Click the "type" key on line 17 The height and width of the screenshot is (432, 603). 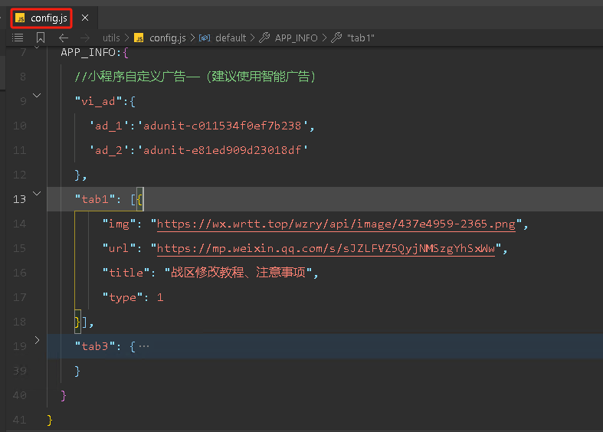click(123, 297)
